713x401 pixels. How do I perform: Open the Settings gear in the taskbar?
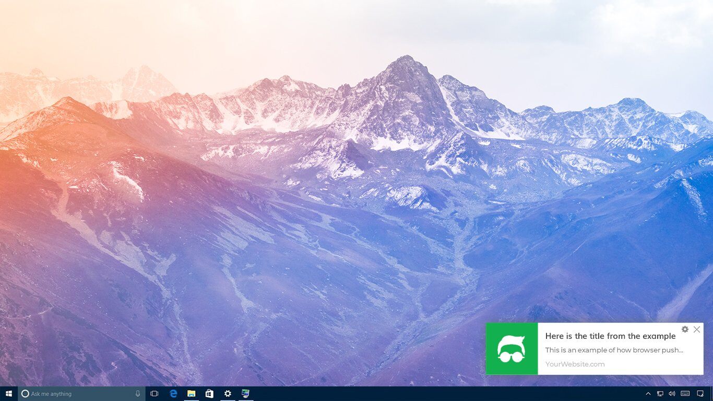tap(228, 394)
